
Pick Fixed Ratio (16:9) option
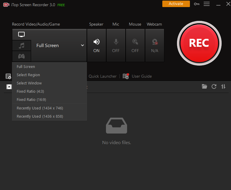click(x=31, y=100)
